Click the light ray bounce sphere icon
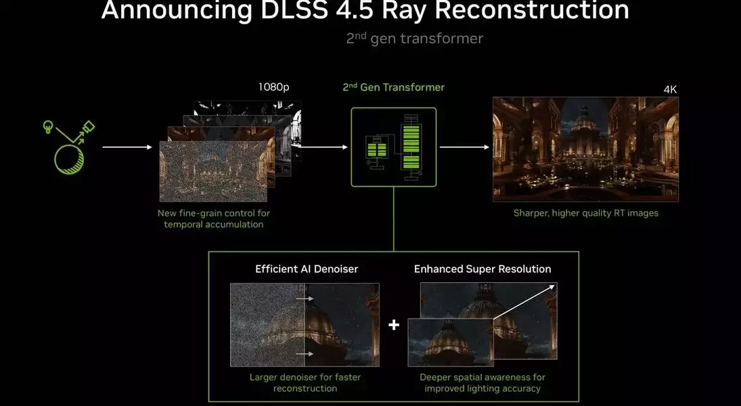The height and width of the screenshot is (406, 741). click(x=68, y=148)
